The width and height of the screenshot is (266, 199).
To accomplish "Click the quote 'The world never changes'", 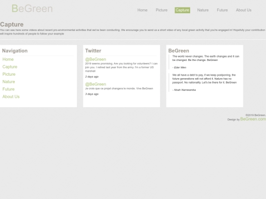I will coord(206,58).
